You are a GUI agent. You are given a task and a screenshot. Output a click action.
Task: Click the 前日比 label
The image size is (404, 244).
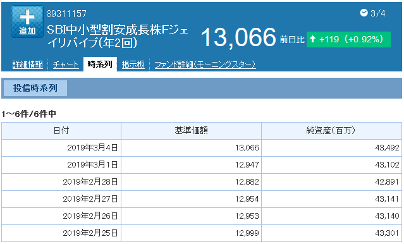click(x=292, y=40)
